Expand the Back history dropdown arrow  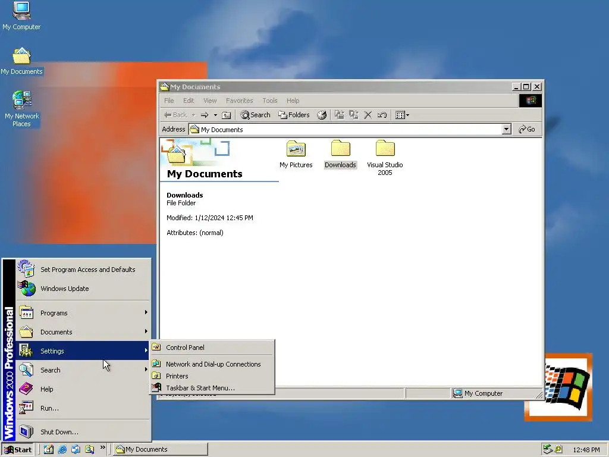[x=193, y=115]
